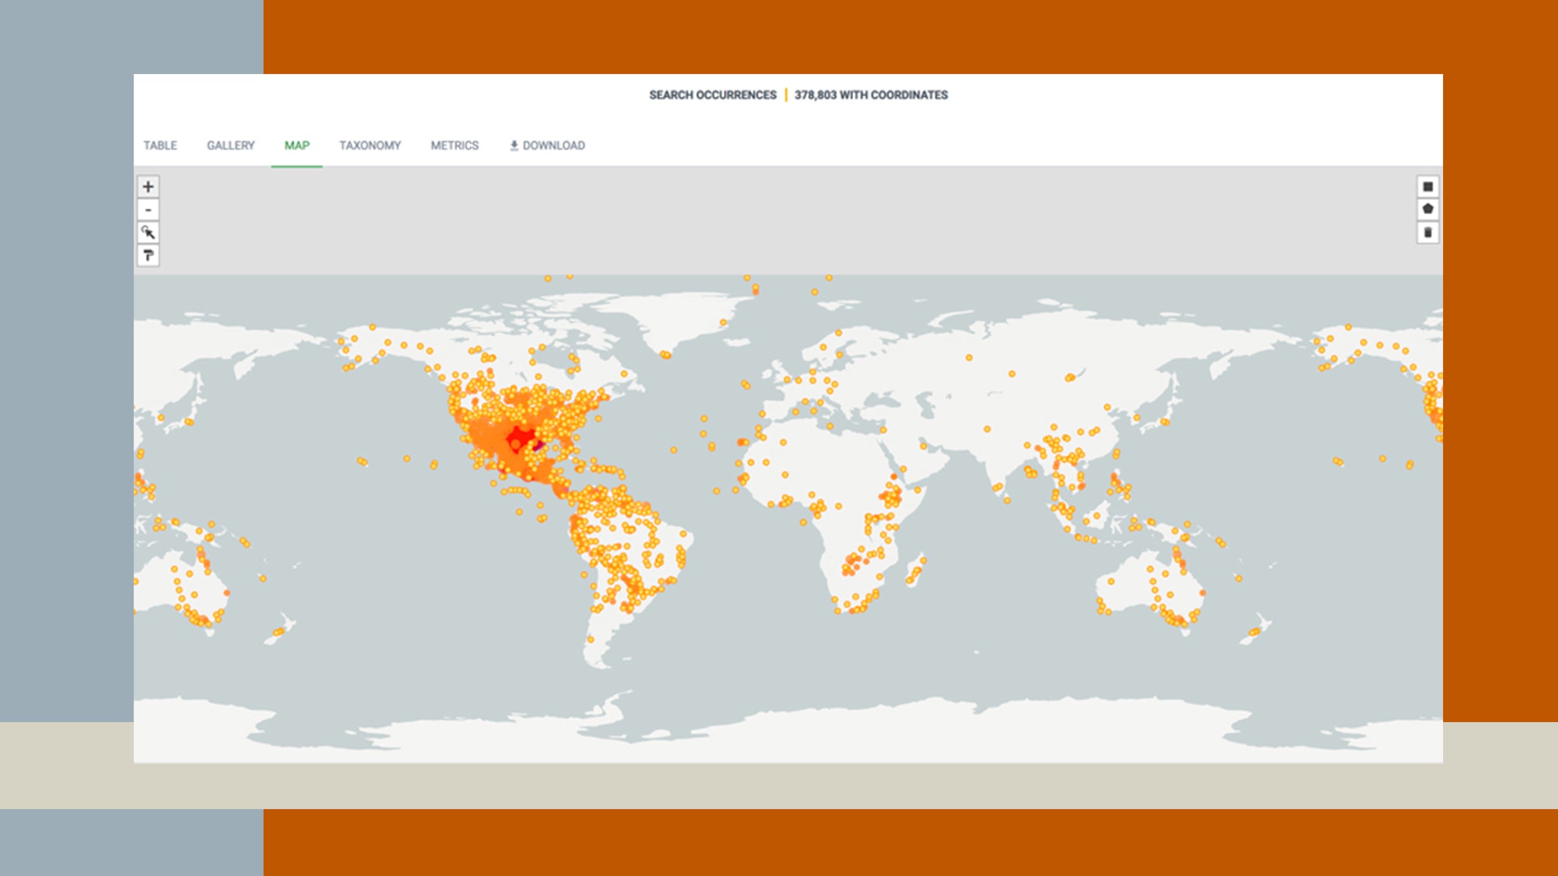
Task: Select the pentagon polygon draw tool
Action: [x=1428, y=209]
